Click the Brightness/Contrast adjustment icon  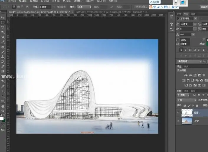[x=186, y=75]
